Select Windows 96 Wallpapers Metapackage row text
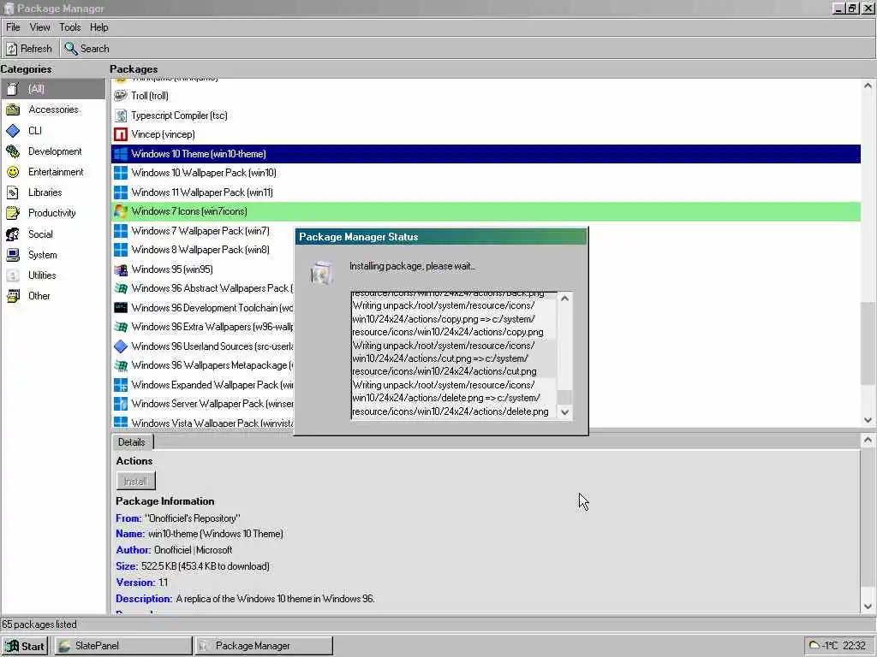The image size is (877, 657). [212, 365]
